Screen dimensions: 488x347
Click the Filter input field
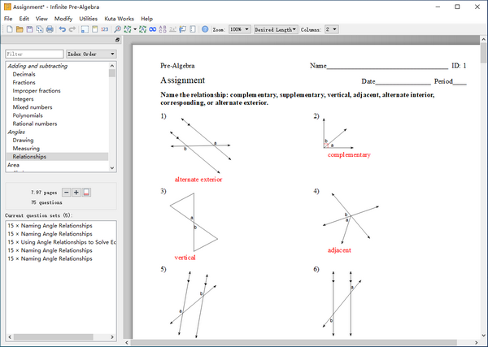point(33,54)
